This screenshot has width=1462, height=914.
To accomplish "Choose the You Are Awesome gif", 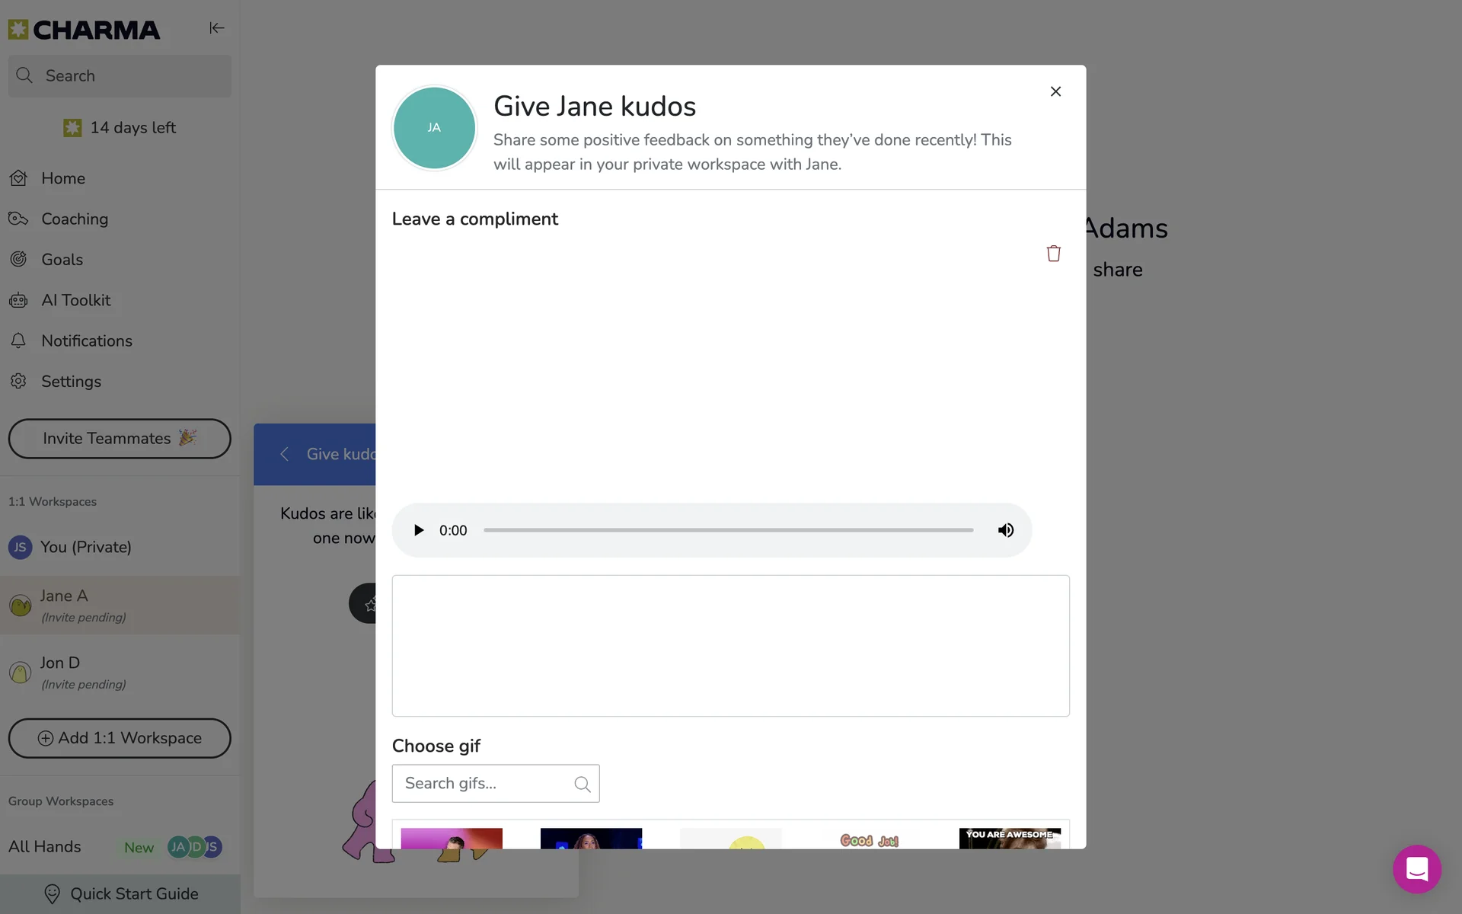I will pos(1009,838).
